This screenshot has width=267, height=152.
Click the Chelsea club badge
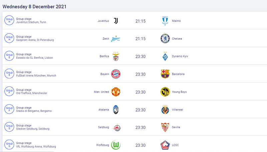(165, 38)
